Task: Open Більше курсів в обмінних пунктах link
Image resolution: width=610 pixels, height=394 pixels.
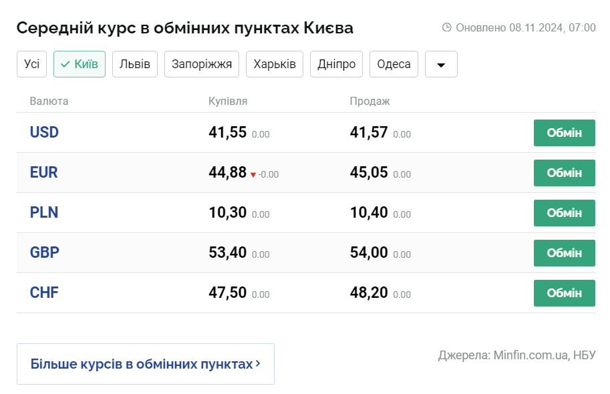Action: (146, 364)
